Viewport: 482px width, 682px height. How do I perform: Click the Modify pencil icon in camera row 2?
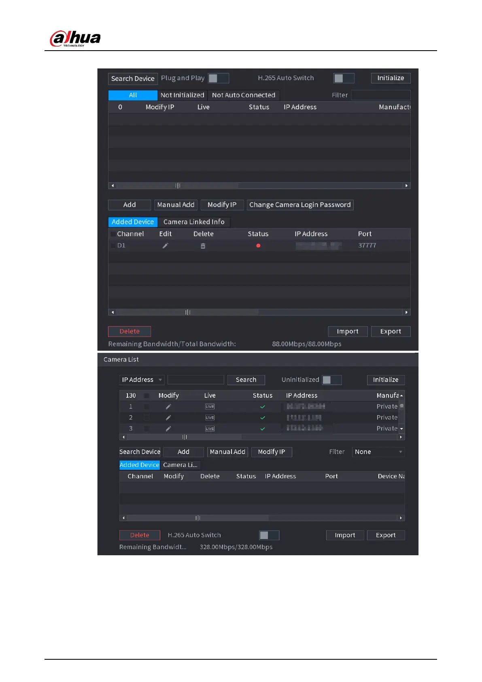pos(168,418)
